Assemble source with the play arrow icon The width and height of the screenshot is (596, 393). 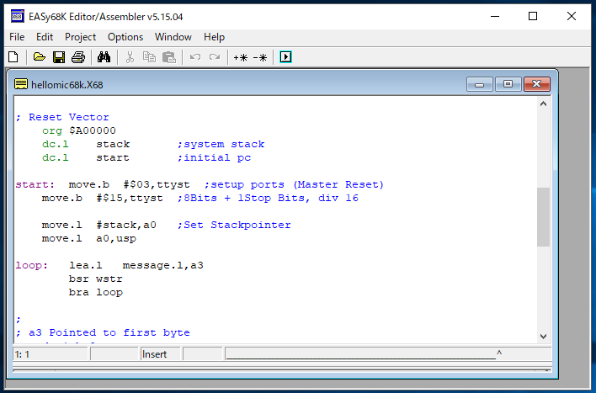coord(285,57)
